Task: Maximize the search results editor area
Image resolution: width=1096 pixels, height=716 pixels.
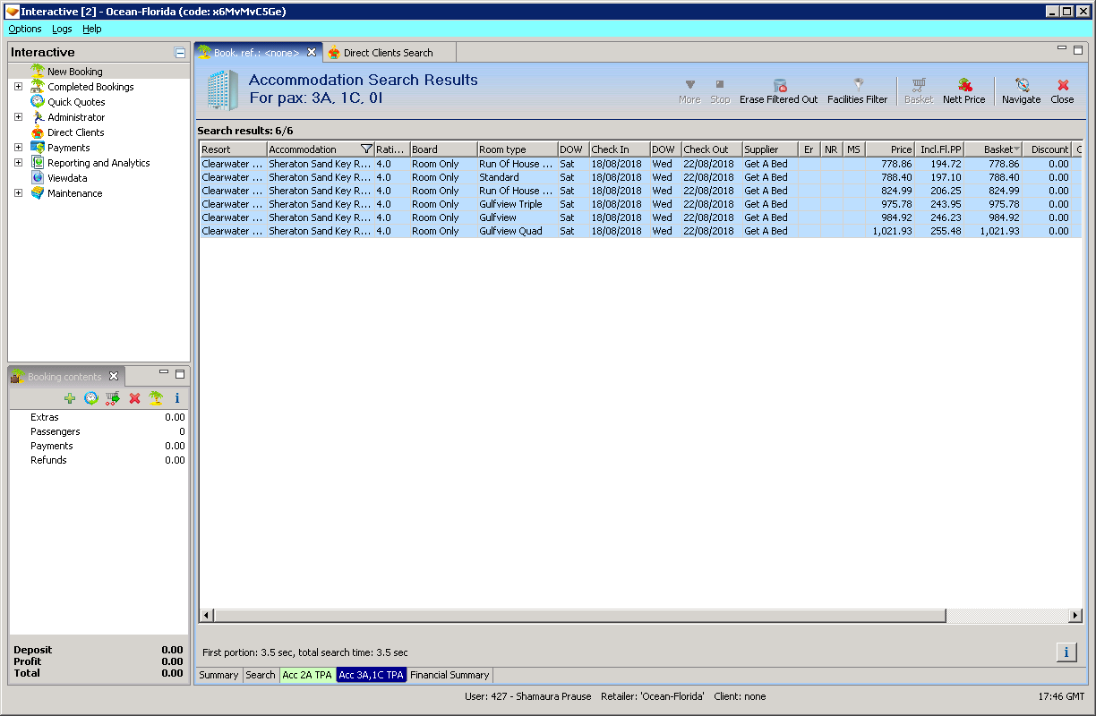Action: click(1078, 49)
